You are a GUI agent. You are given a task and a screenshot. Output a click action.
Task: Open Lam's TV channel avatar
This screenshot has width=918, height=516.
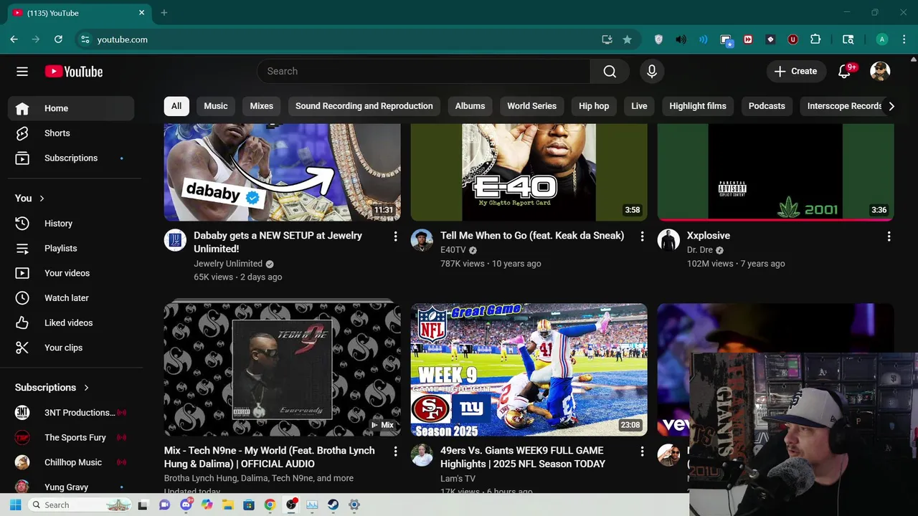[422, 455]
